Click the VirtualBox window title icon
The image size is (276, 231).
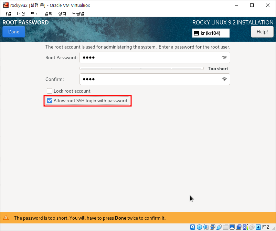tap(6, 5)
